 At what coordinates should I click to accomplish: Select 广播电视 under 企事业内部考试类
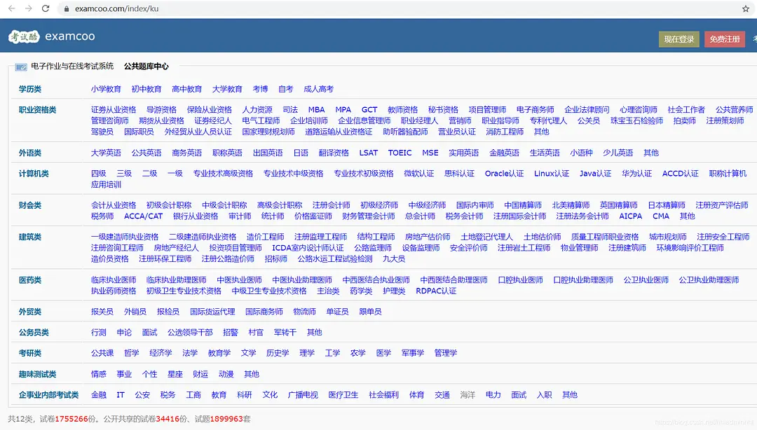[303, 395]
